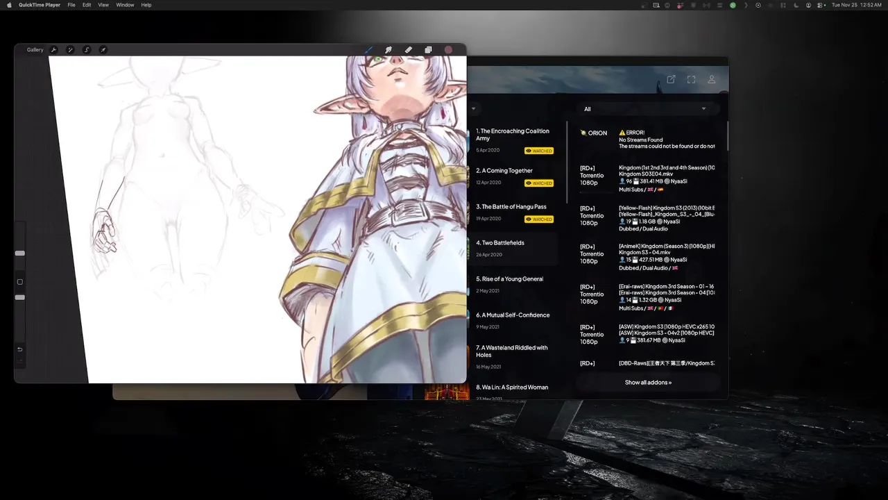Click open-in-external-window icon in streaming app
Image resolution: width=888 pixels, height=500 pixels.
click(671, 80)
